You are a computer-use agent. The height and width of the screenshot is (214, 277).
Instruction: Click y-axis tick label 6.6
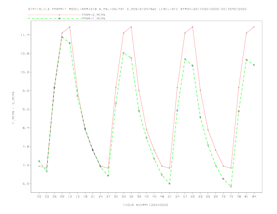tap(26, 184)
